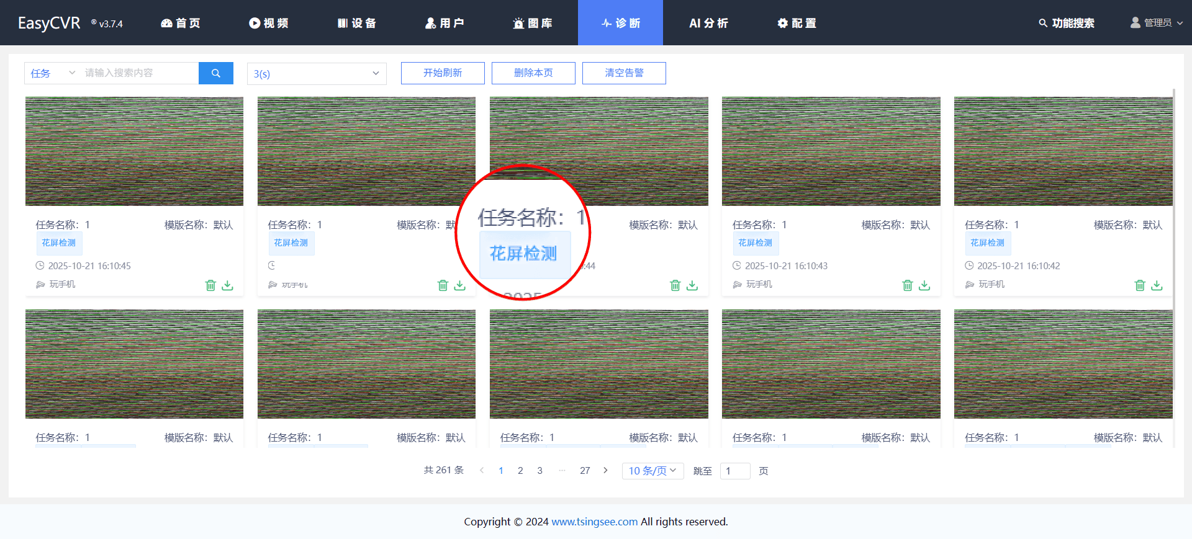
Task: Switch to the 设备 navigation tab
Action: click(357, 23)
